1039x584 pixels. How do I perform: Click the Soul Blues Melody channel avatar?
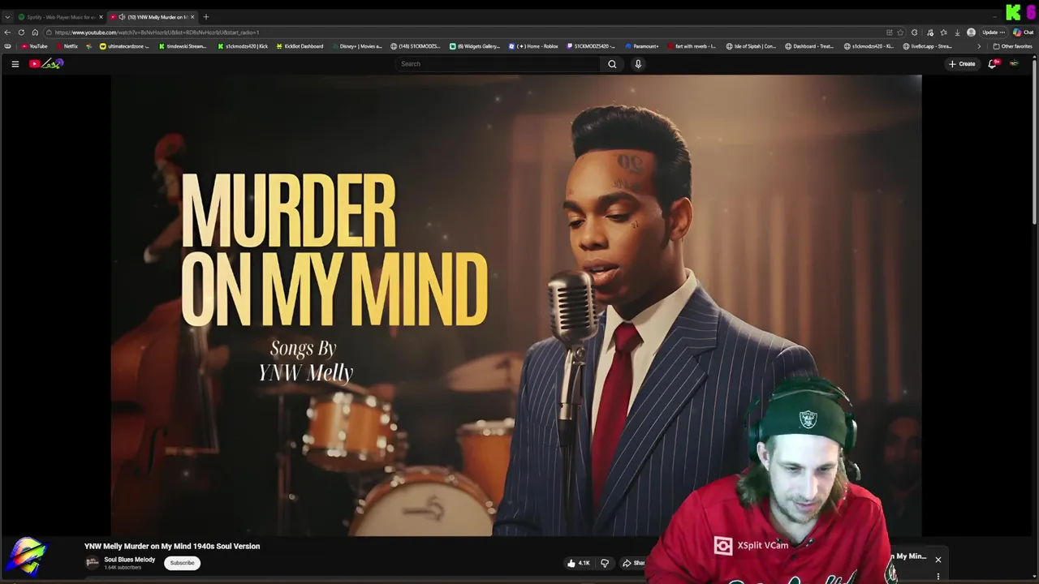(x=93, y=563)
